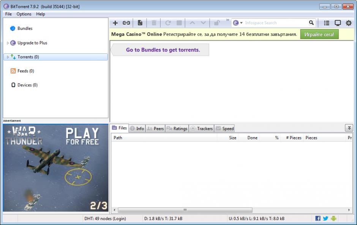
Task: Click Move Up Queue arrow icon
Action: tap(192, 23)
